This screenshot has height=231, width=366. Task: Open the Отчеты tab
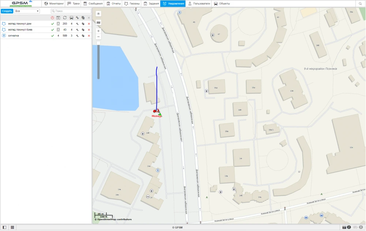tap(113, 4)
